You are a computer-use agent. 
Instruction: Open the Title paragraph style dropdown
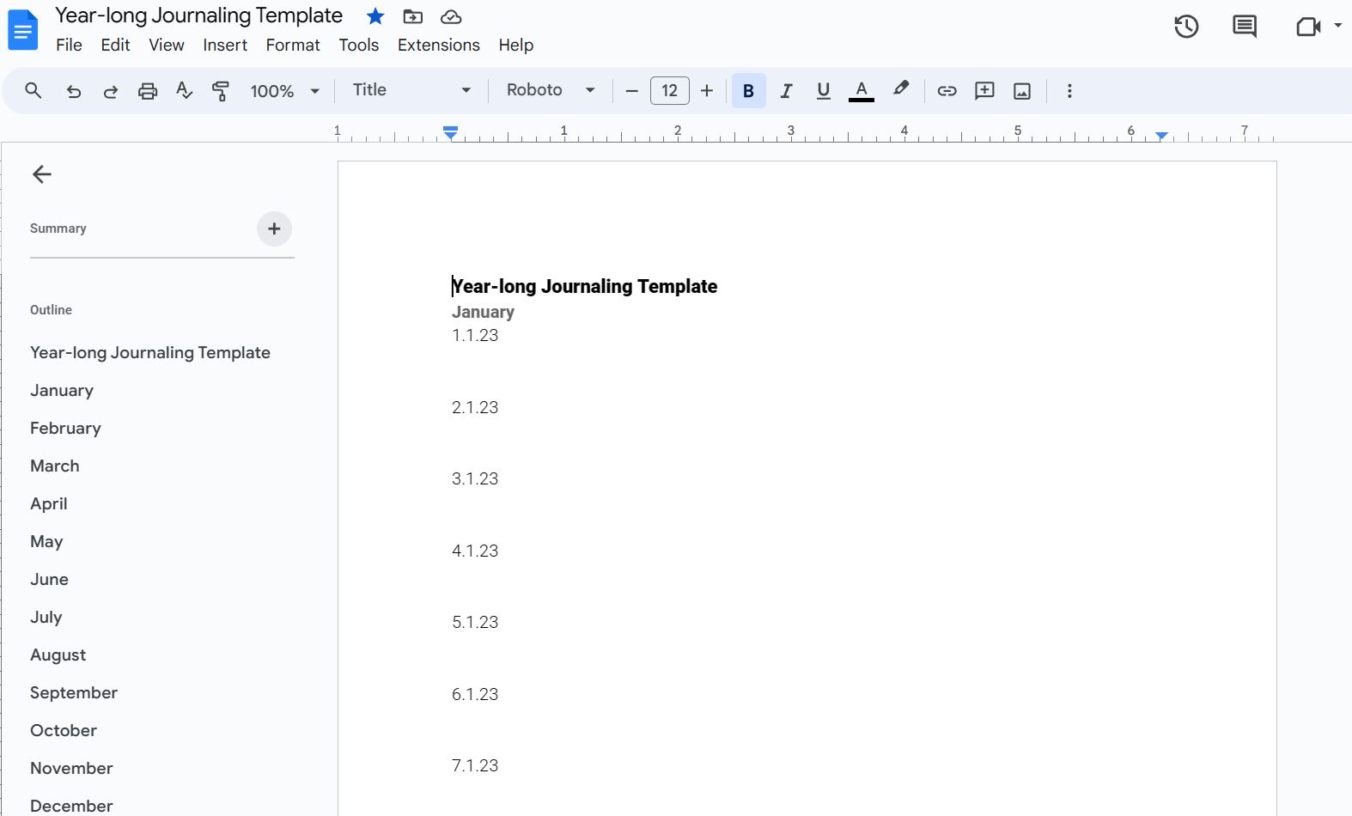[412, 90]
